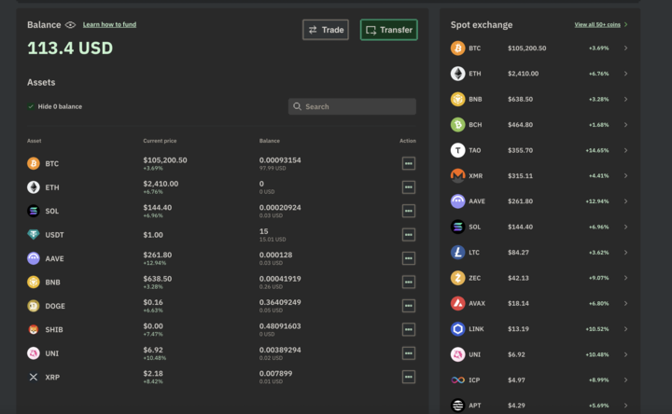This screenshot has height=414, width=672.
Task: Click the magnifier icon in the Search box
Action: click(x=297, y=106)
